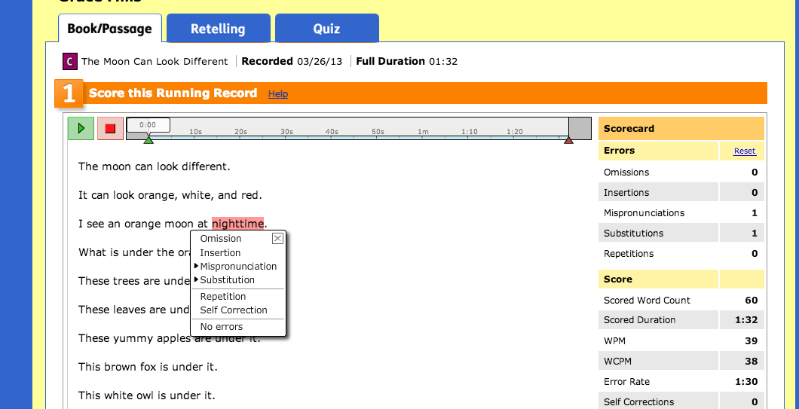Reset the scorecard errors
The height and width of the screenshot is (409, 799).
745,151
